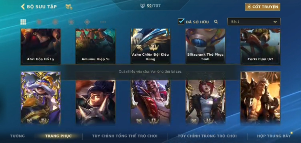Image resolution: width=301 pixels, height=143 pixels.
Task: Click the Bậc dropdown chevron arrow
Action: [275, 22]
